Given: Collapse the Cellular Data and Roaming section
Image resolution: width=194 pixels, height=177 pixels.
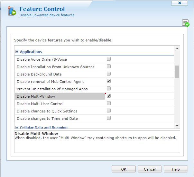Looking at the screenshot, I should pos(17,128).
